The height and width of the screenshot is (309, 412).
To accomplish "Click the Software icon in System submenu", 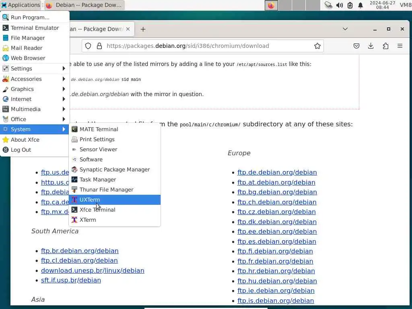I will pos(74,159).
